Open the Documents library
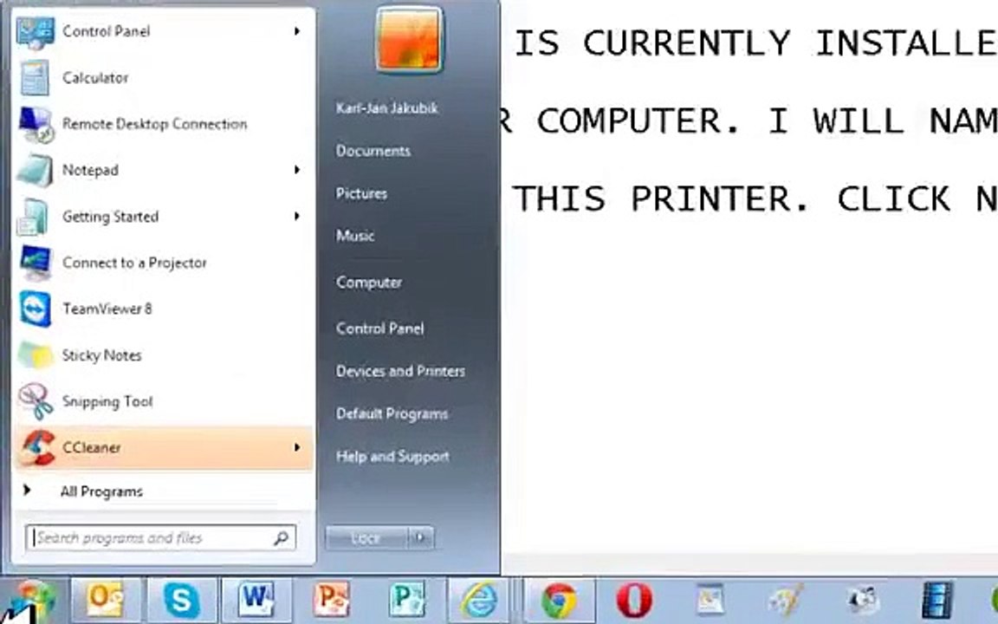The image size is (998, 624). pos(373,151)
